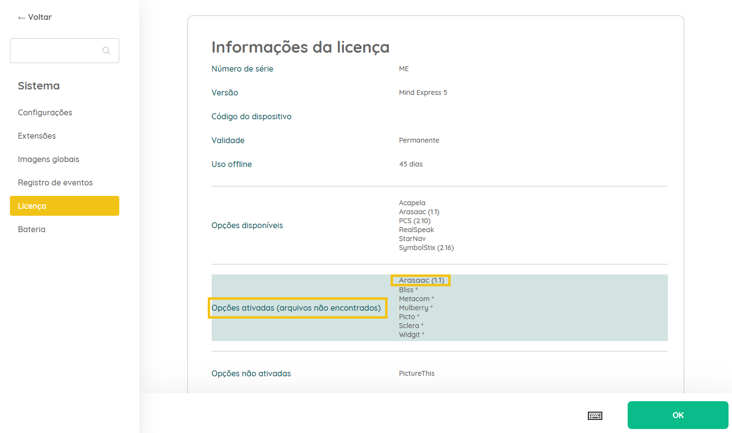
Task: Click the Permanente value
Action: [419, 140]
